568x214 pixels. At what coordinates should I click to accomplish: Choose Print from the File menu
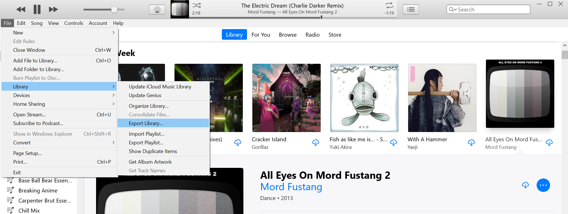60,162
